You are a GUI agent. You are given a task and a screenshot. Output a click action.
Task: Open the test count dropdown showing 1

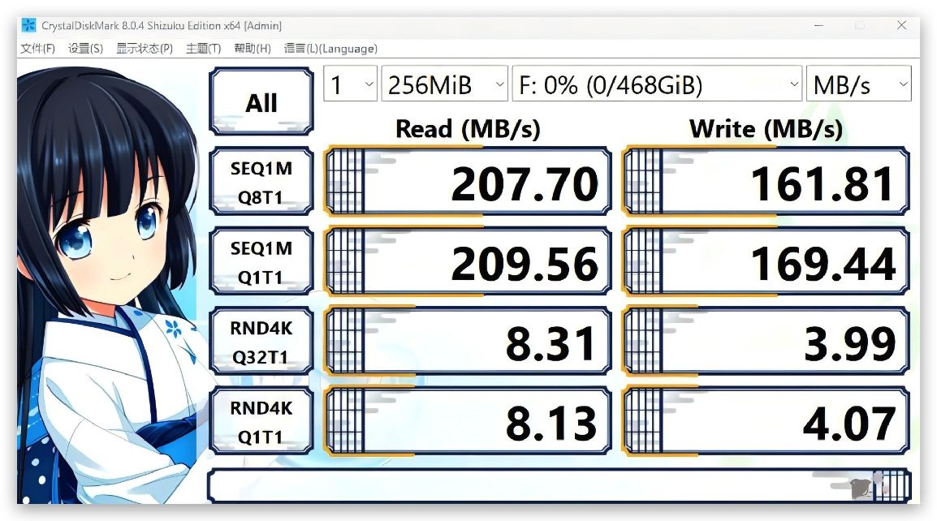click(x=350, y=84)
